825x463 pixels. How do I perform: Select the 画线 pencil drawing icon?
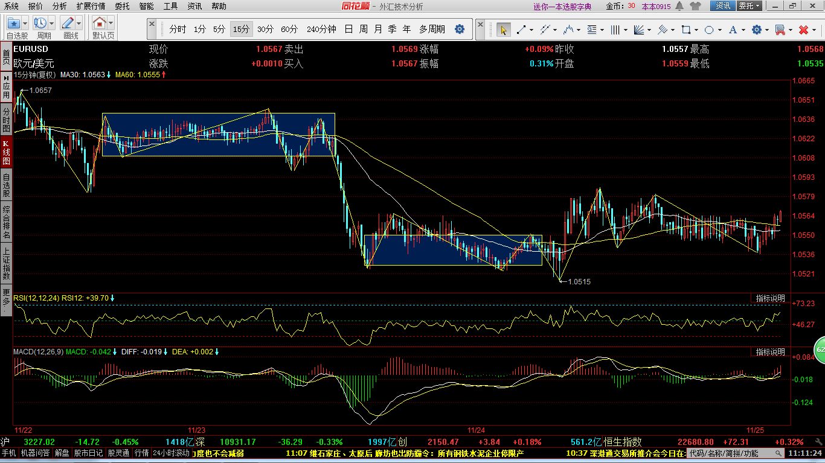tap(68, 24)
